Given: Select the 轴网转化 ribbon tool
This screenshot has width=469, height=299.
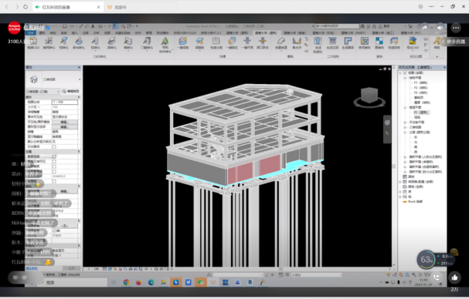Looking at the screenshot, I should [x=49, y=44].
